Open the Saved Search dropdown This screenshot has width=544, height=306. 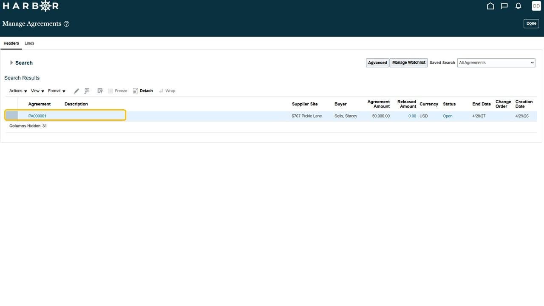coord(496,63)
